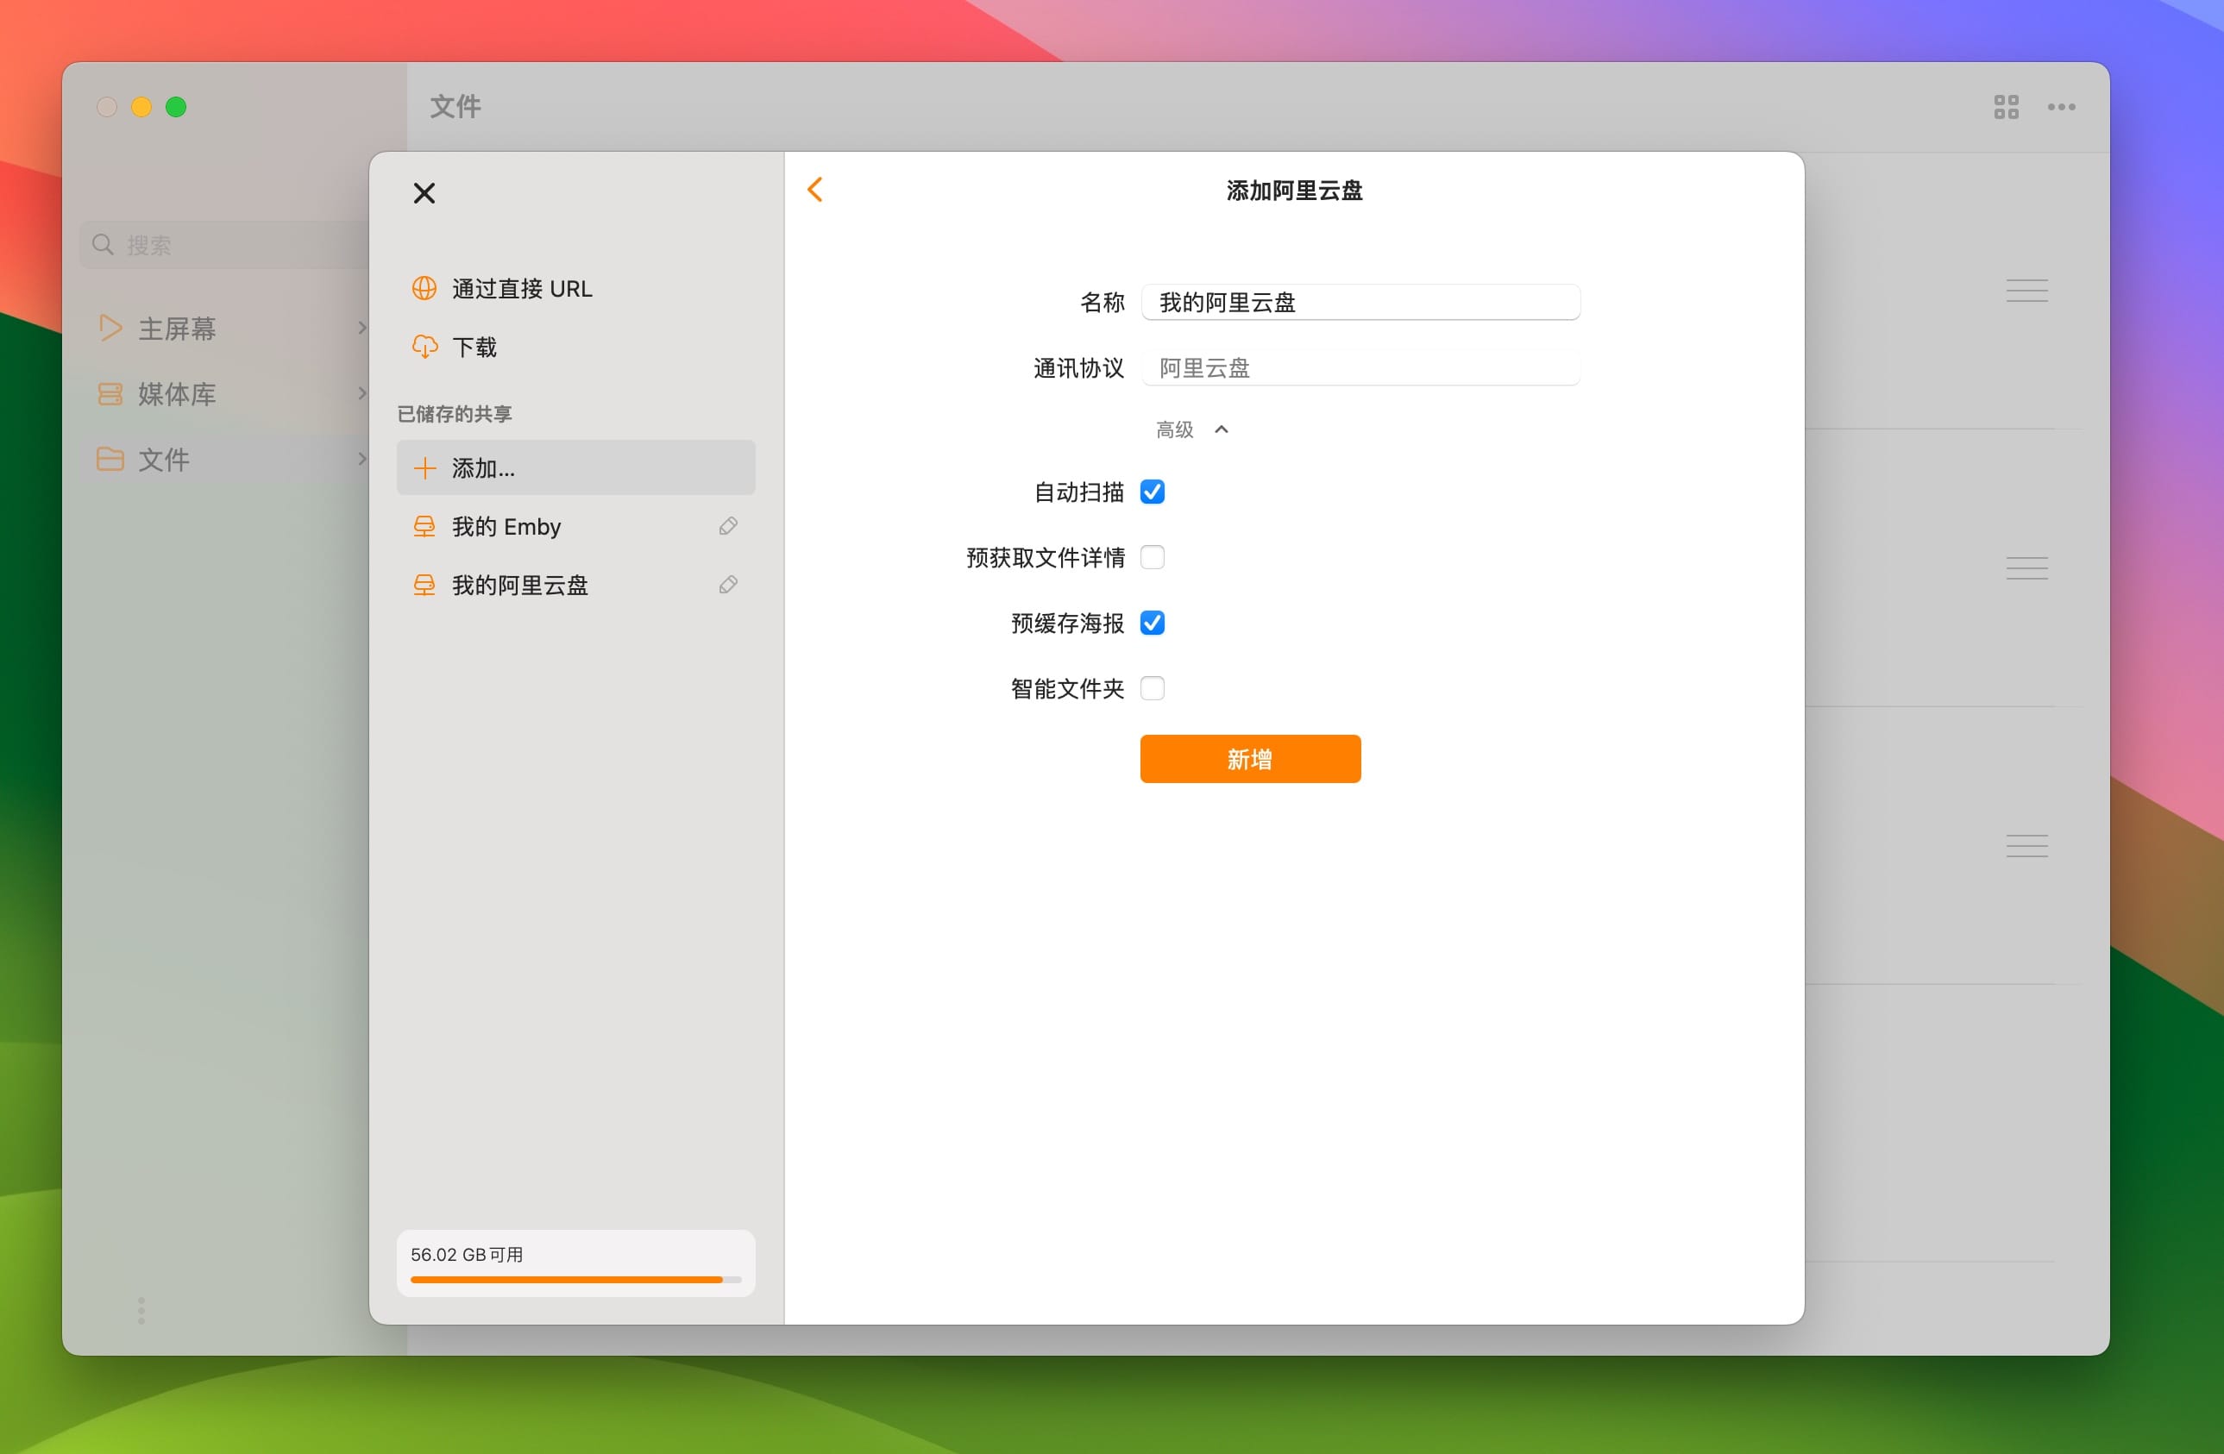Click the second list handle icon

(x=2026, y=567)
